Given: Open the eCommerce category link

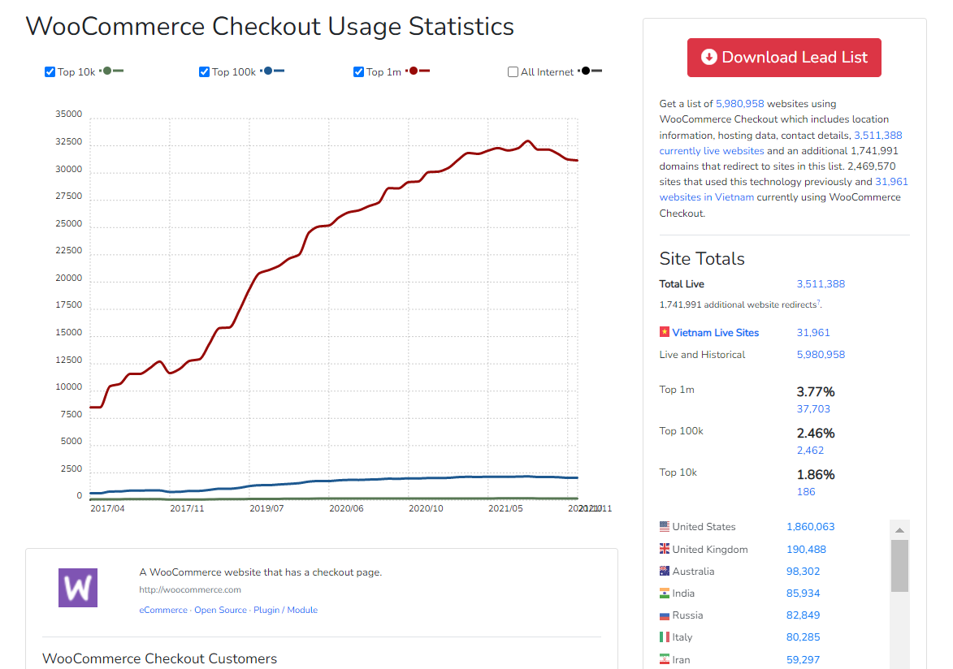Looking at the screenshot, I should click(x=162, y=610).
